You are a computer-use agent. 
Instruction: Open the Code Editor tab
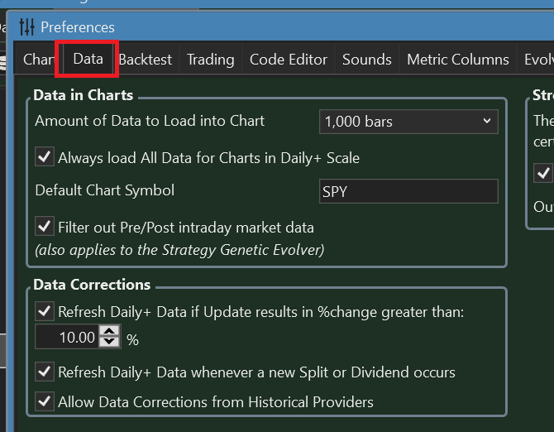click(x=289, y=60)
